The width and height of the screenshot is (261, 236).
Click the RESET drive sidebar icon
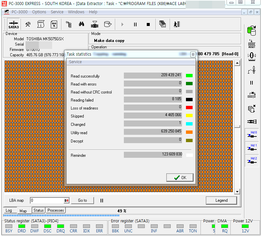coord(252,44)
